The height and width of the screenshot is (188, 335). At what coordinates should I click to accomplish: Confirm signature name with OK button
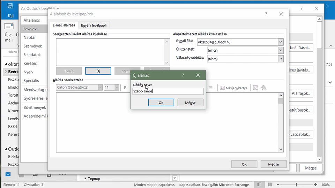161,103
